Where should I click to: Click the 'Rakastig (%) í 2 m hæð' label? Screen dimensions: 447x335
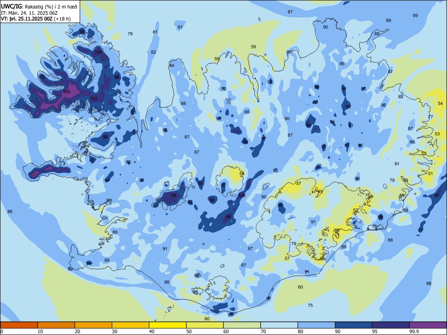click(x=51, y=7)
